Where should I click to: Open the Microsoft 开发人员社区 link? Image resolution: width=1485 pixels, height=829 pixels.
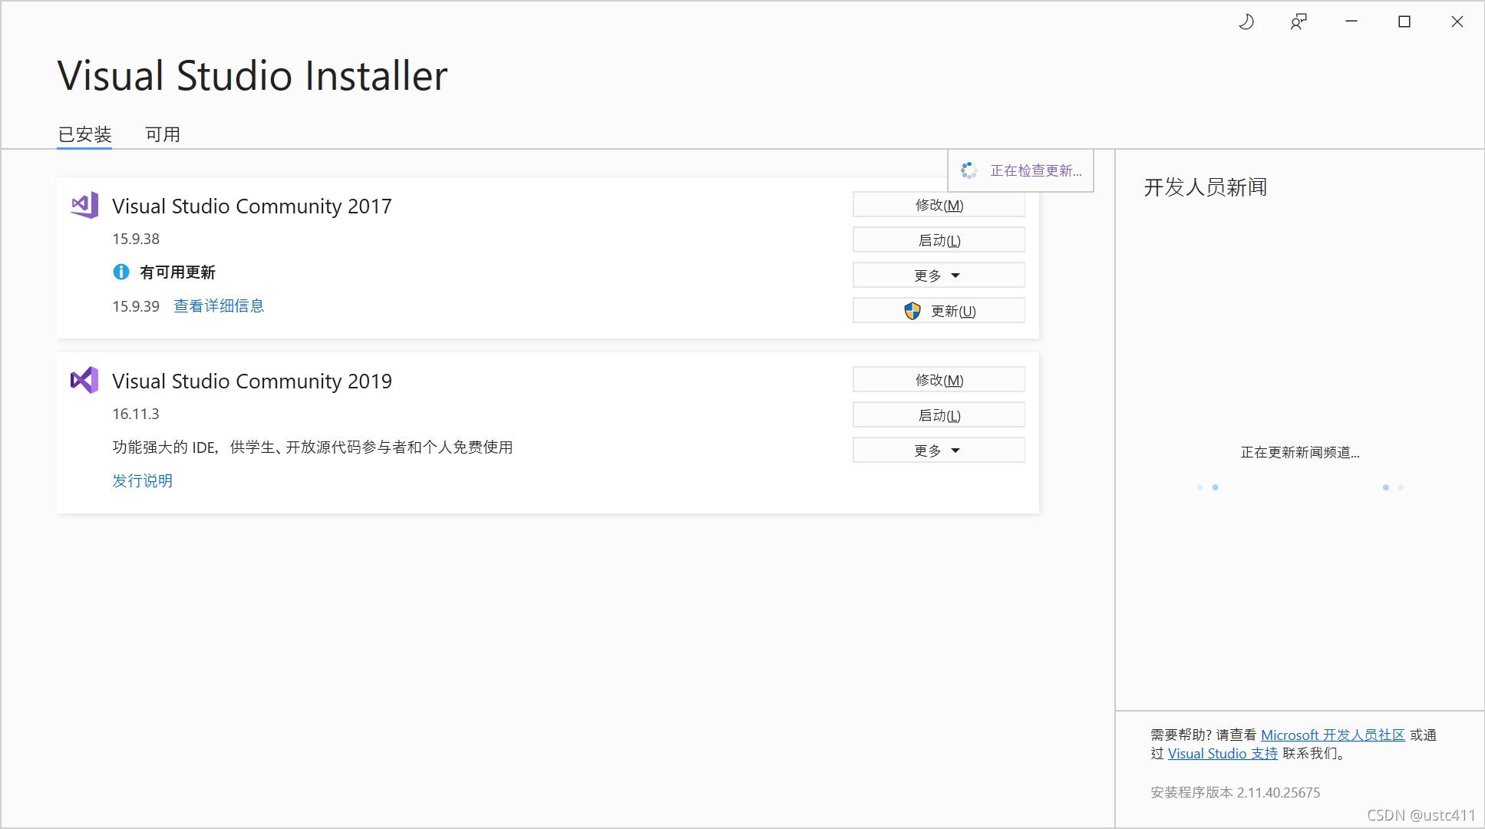tap(1332, 735)
